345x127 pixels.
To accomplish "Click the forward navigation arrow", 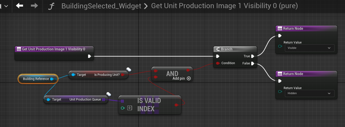I will (34, 6).
